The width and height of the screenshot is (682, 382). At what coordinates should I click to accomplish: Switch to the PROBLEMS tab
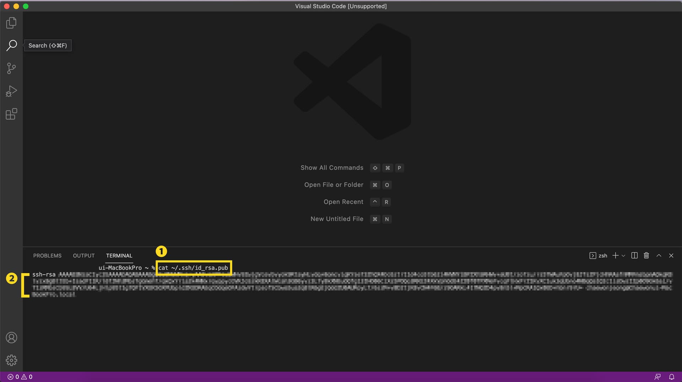point(47,255)
